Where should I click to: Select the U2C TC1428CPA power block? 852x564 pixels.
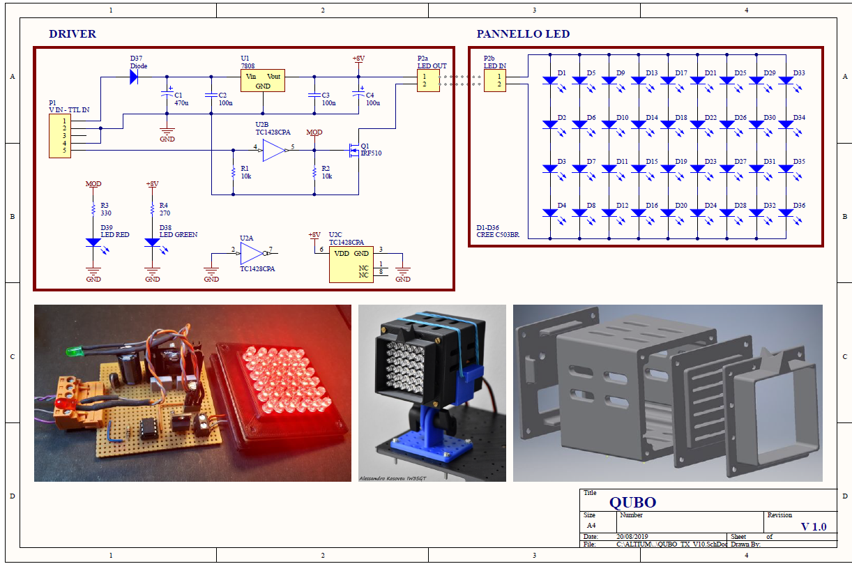pos(351,264)
